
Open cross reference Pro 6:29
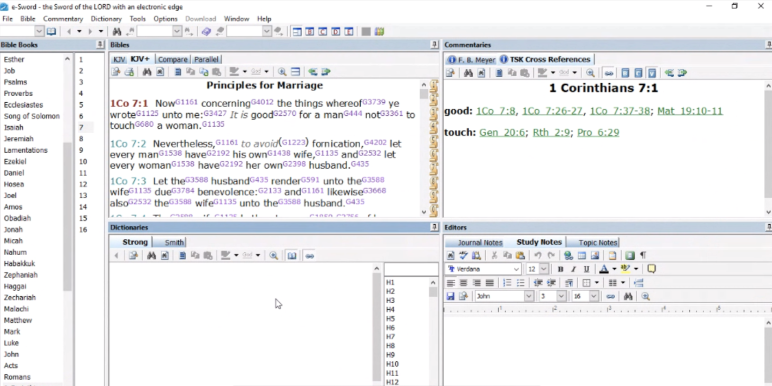598,132
